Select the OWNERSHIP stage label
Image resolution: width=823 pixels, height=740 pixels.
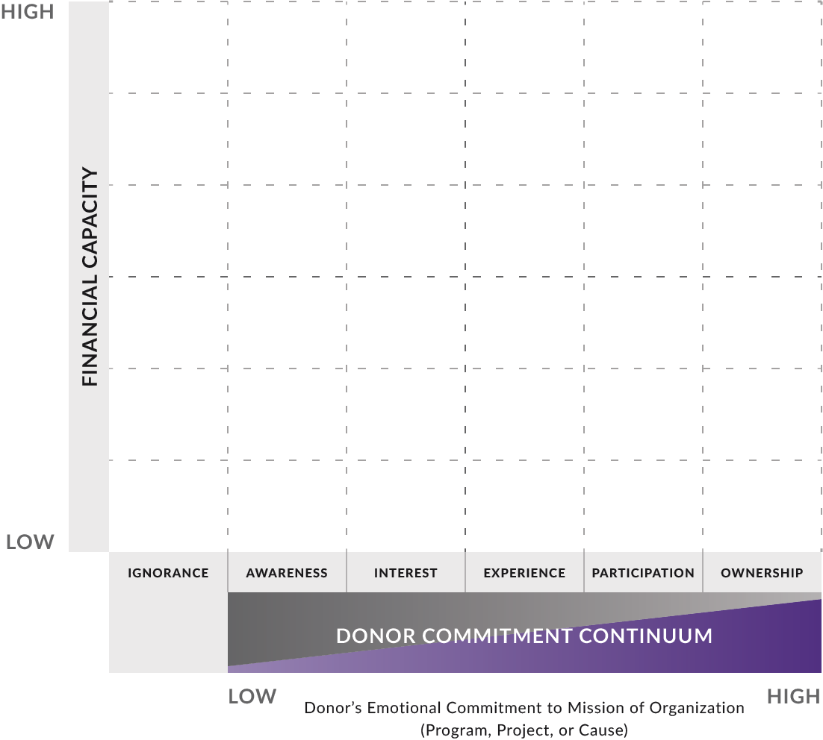[x=762, y=573]
